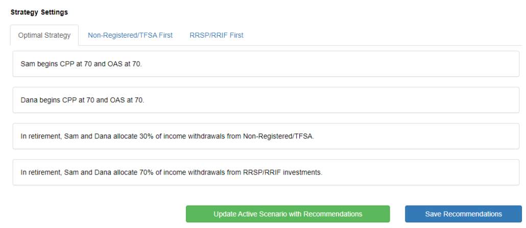Screen dimensions: 526x228
Task: Click the 70% RRSP/RRIF withdrawal panel
Action: click(266, 172)
